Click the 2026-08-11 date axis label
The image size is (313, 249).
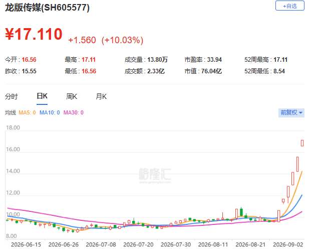pos(213,244)
